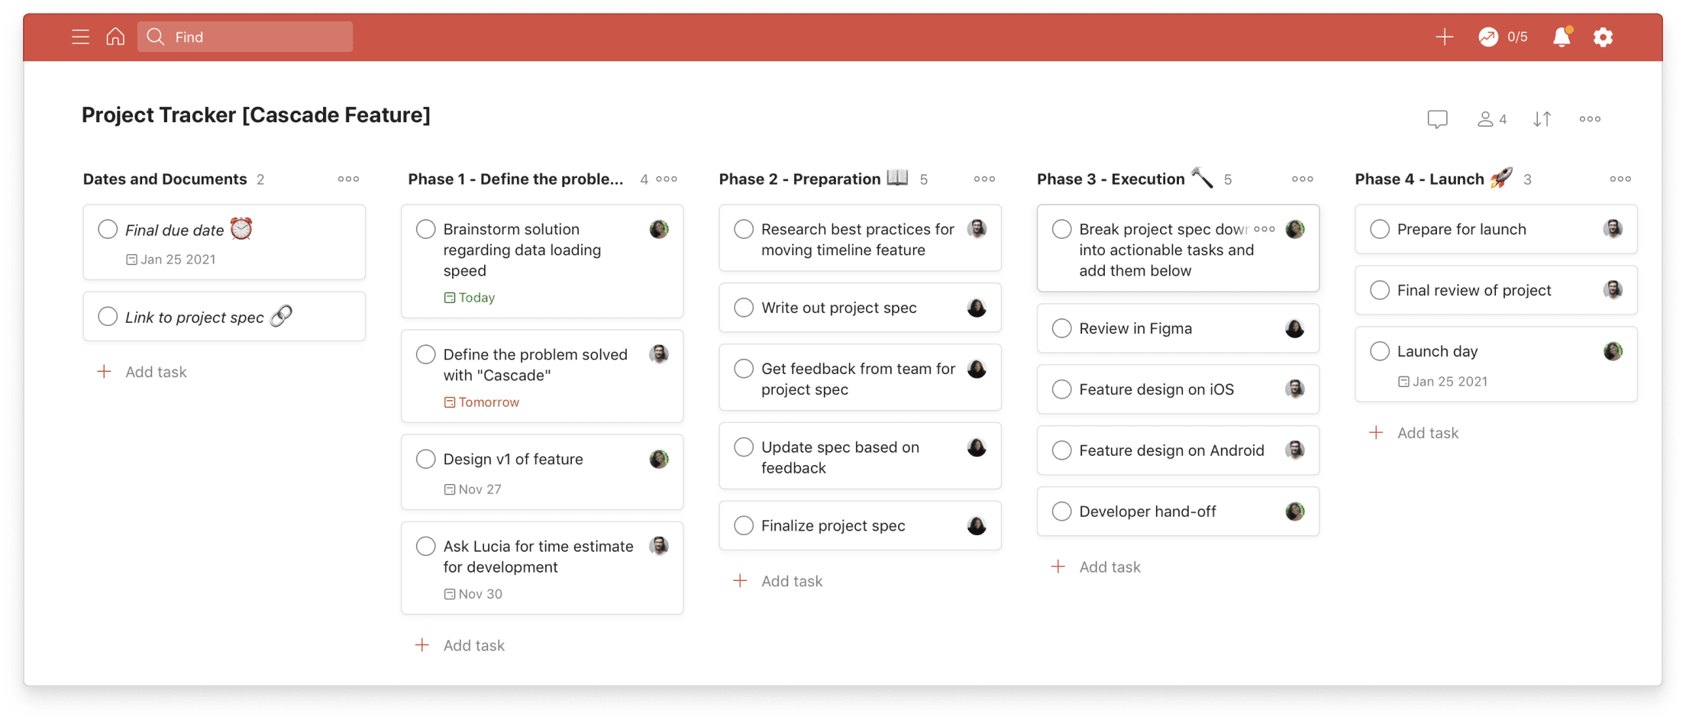Open the Phase 2 - Preparation section menu
This screenshot has height=720, width=1686.
click(983, 179)
